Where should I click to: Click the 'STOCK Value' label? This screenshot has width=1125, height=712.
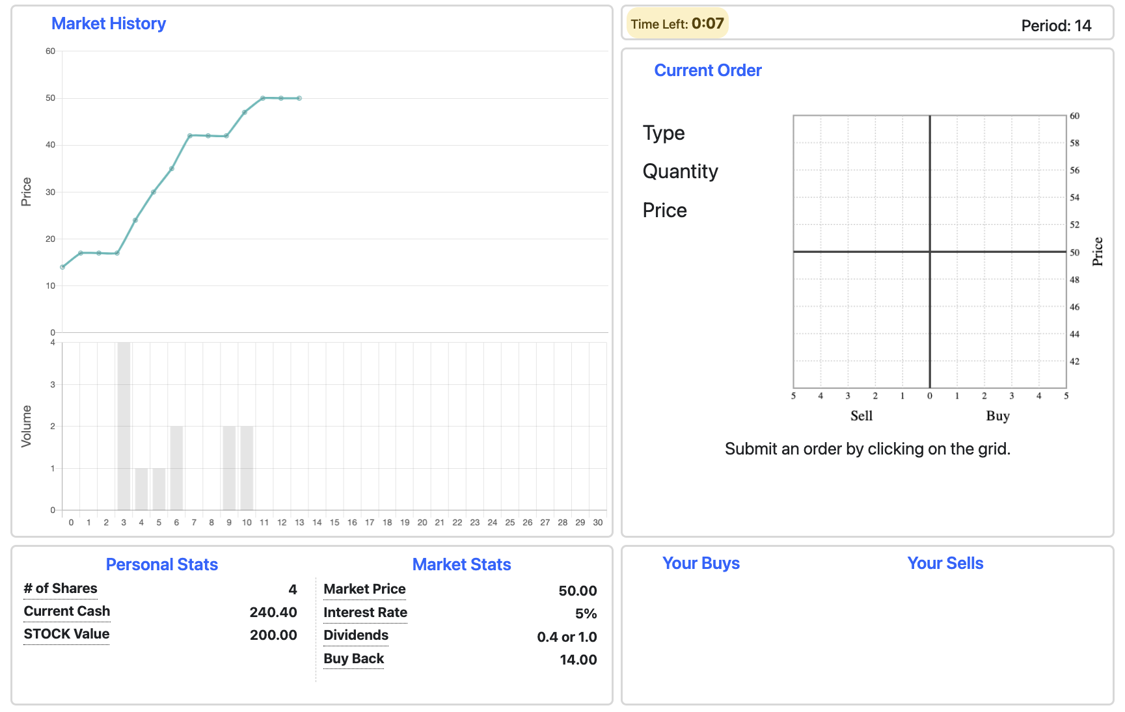pyautogui.click(x=66, y=634)
